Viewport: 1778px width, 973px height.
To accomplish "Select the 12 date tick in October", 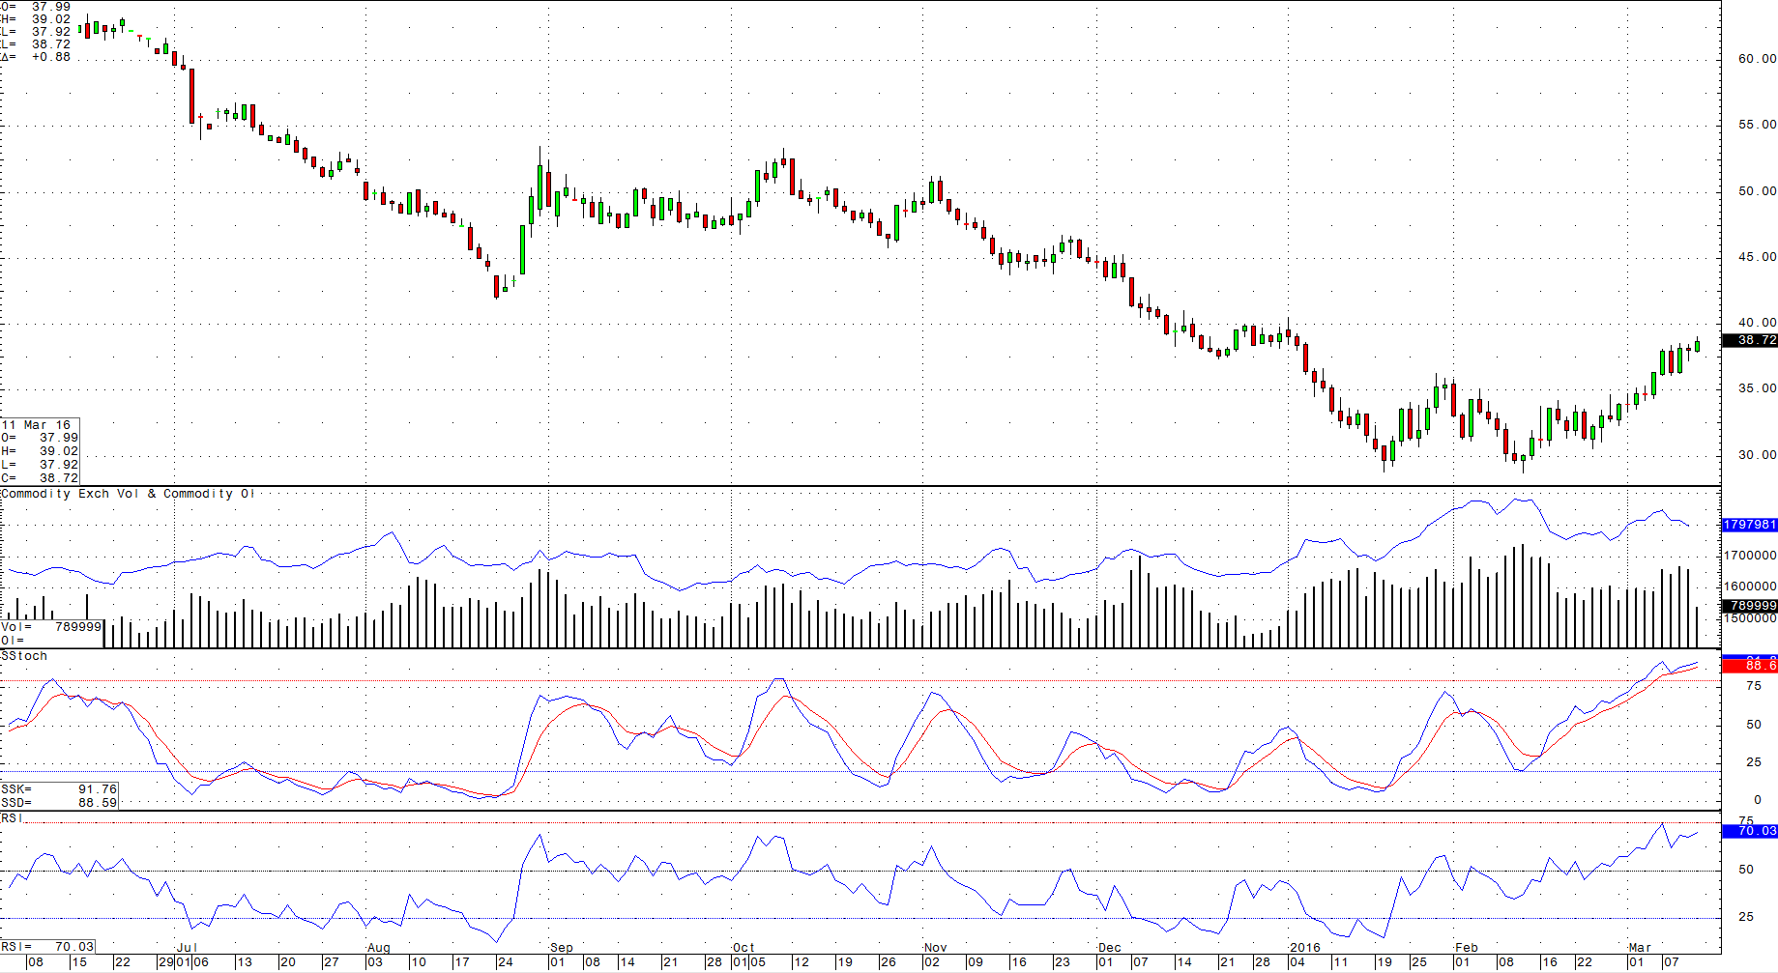I will coord(801,962).
